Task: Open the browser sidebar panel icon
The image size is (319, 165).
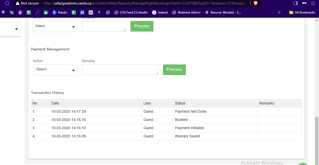Action: coord(295,3)
